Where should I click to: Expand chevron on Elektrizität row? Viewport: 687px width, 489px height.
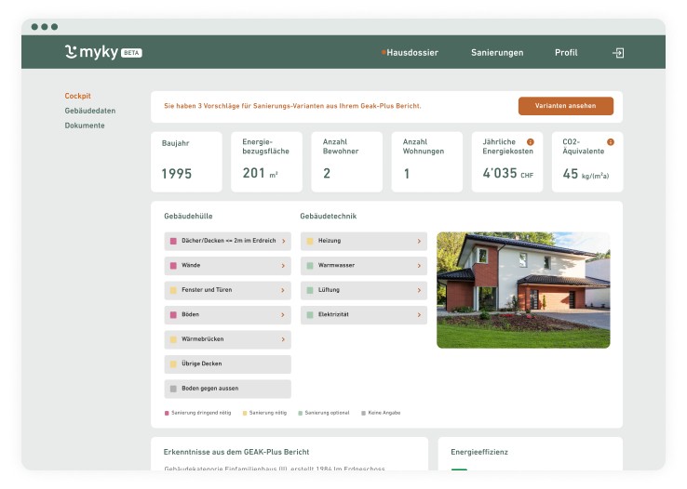click(x=419, y=315)
